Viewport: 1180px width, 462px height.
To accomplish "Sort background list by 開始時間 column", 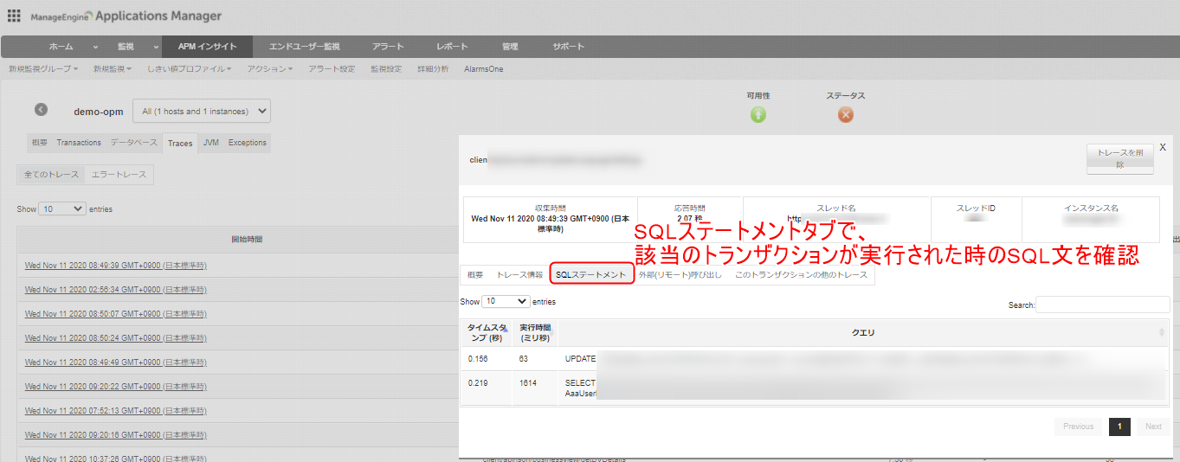I will [x=246, y=239].
